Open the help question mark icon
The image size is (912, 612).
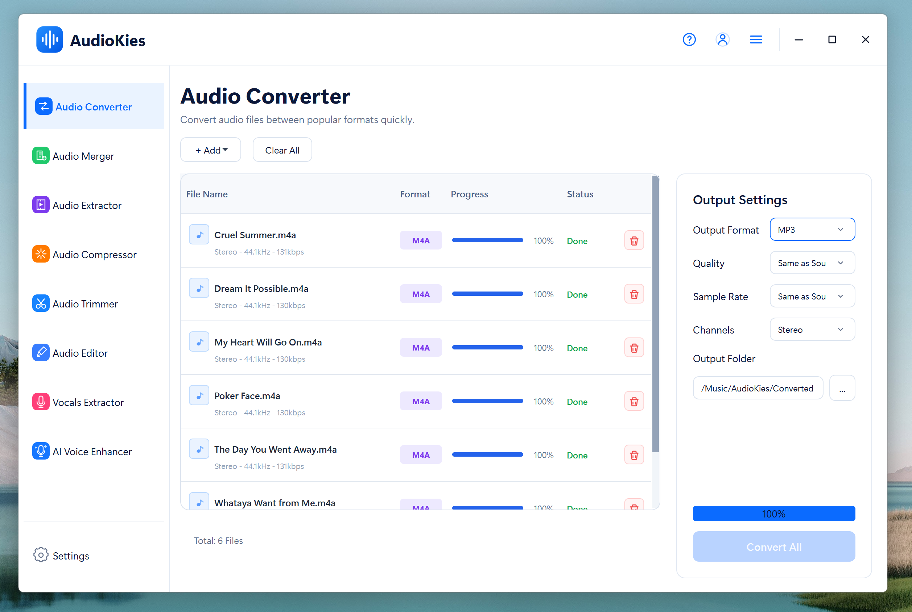click(689, 39)
